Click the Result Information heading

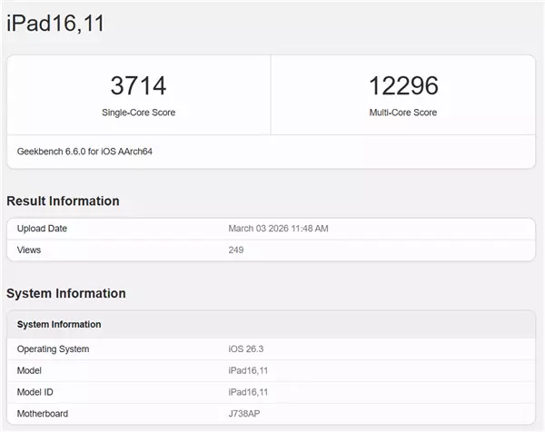[x=63, y=201]
